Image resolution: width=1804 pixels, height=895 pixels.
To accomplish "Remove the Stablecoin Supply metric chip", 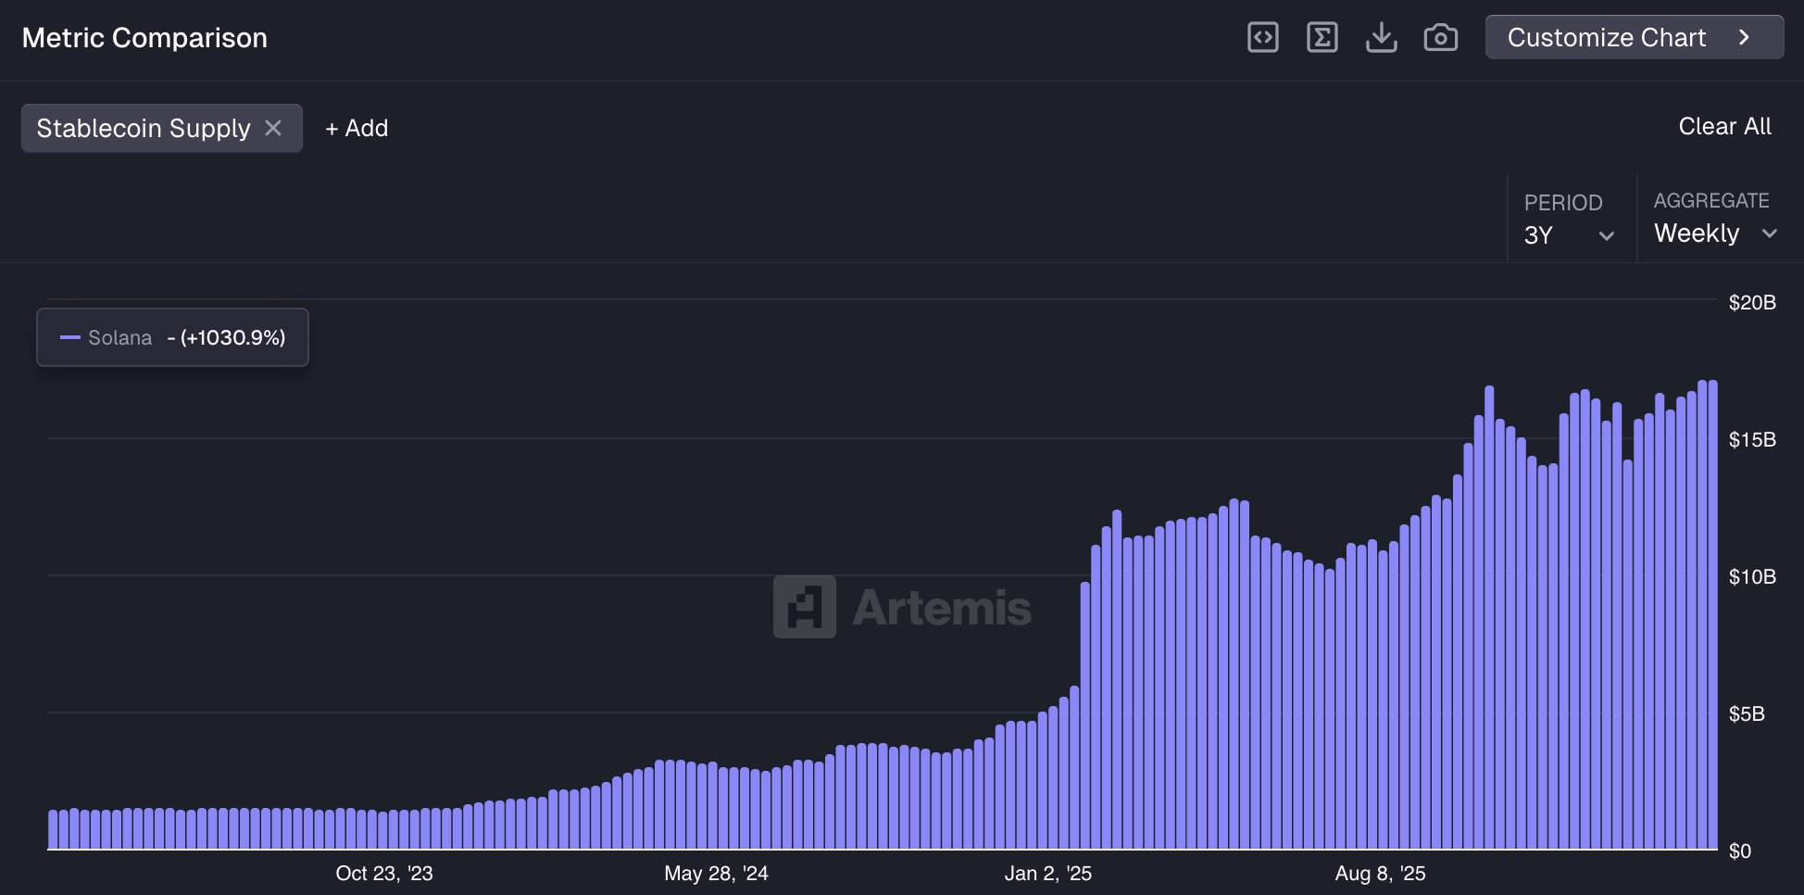I will coord(273,128).
